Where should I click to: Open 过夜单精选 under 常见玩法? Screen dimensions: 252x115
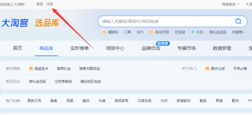pos(63,81)
